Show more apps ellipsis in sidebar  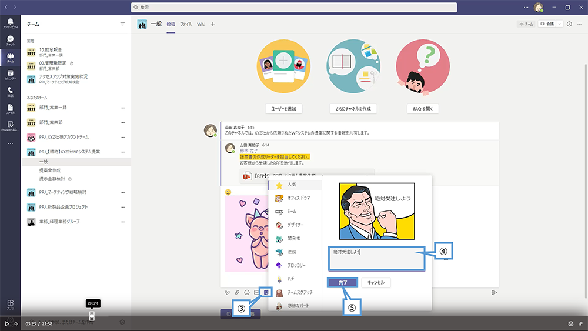tap(10, 143)
